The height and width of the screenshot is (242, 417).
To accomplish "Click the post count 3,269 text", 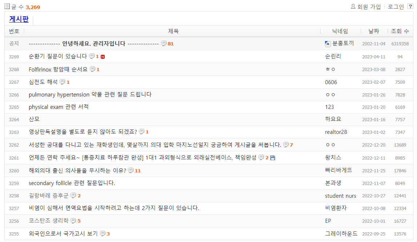I will tap(33, 7).
